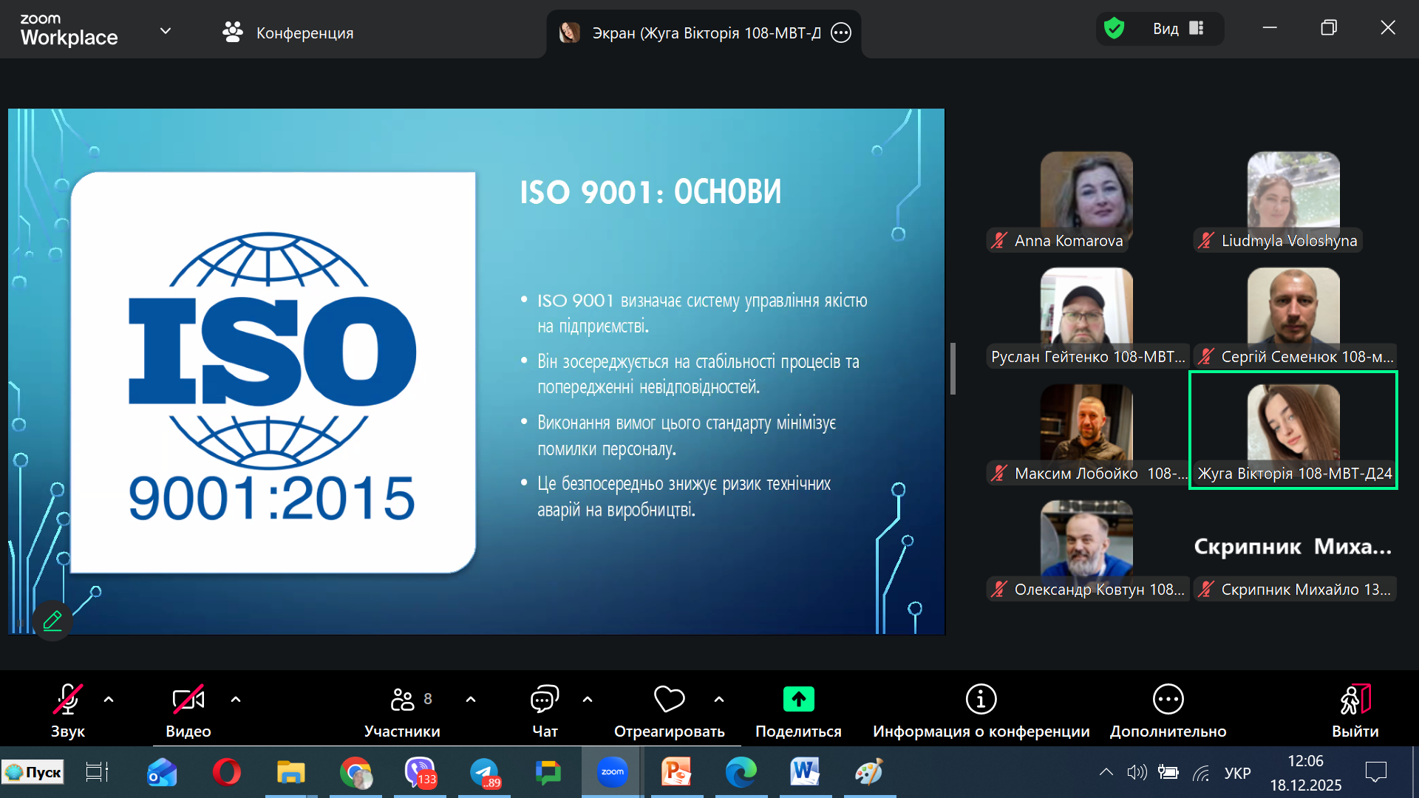Screen dimensions: 1419x798
Task: Unmute the microphone with Звук button
Action: [x=67, y=699]
